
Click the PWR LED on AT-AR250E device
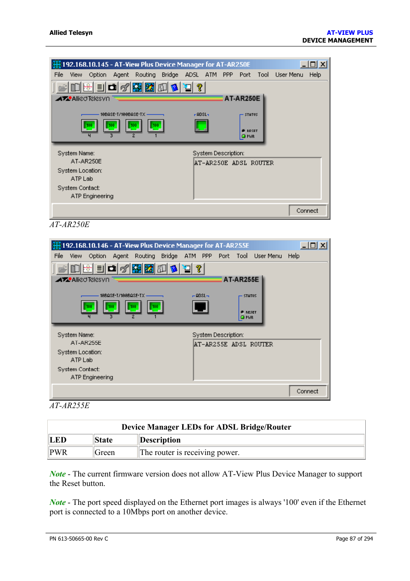click(244, 136)
